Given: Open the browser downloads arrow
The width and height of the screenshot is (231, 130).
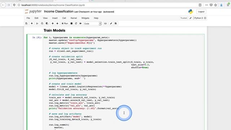Looking at the screenshot, I should (221, 5).
